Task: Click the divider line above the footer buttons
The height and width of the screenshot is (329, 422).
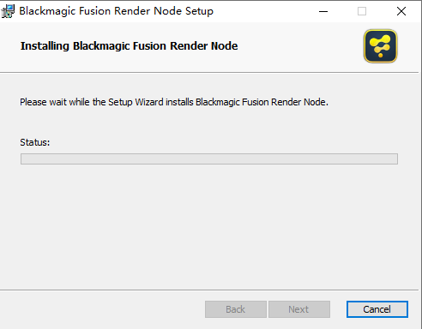Action: (x=209, y=290)
